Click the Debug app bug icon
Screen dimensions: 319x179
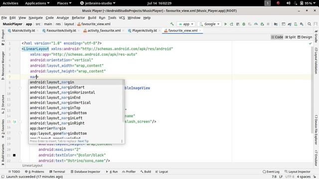point(244,24)
